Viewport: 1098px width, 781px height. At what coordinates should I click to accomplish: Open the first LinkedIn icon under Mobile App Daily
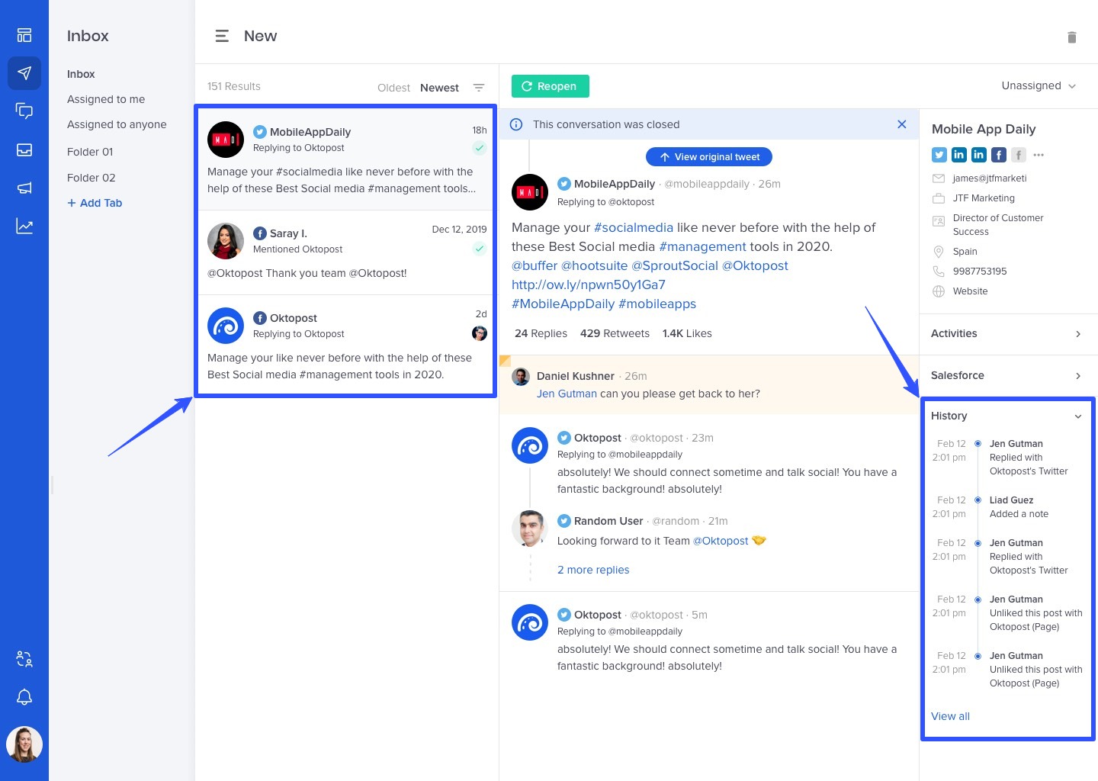[958, 154]
